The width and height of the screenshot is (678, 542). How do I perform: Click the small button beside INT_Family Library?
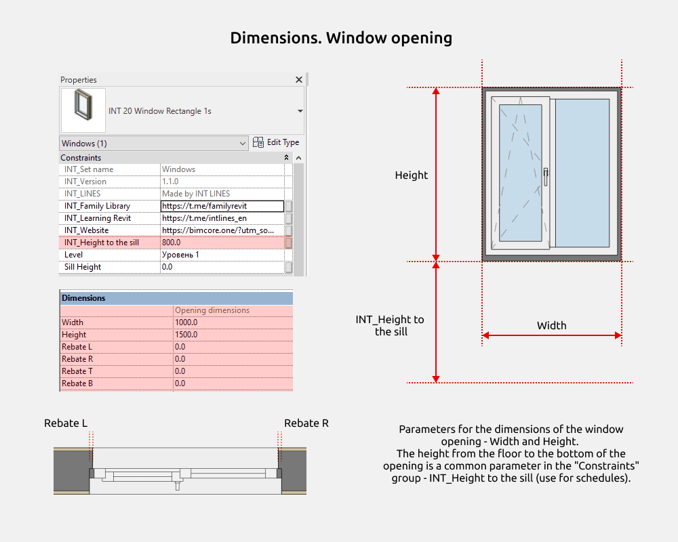[288, 207]
